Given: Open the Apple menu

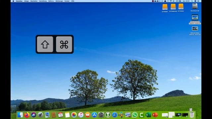Looking at the screenshot, I should (x=13, y=1).
